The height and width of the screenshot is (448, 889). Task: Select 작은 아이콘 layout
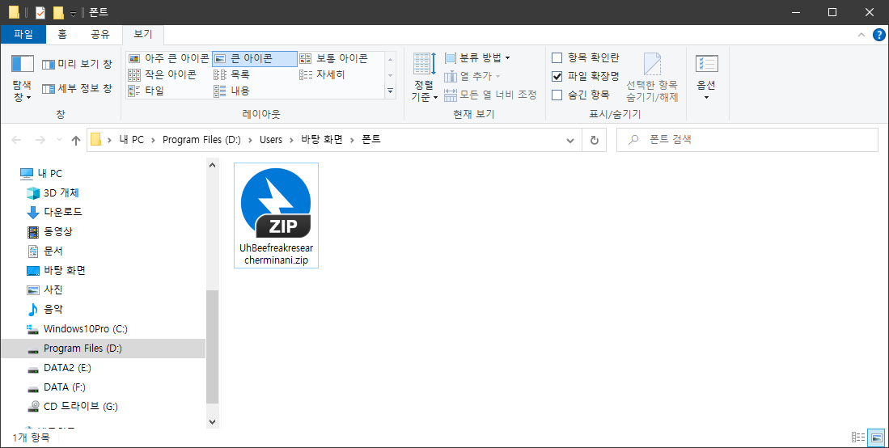(163, 74)
